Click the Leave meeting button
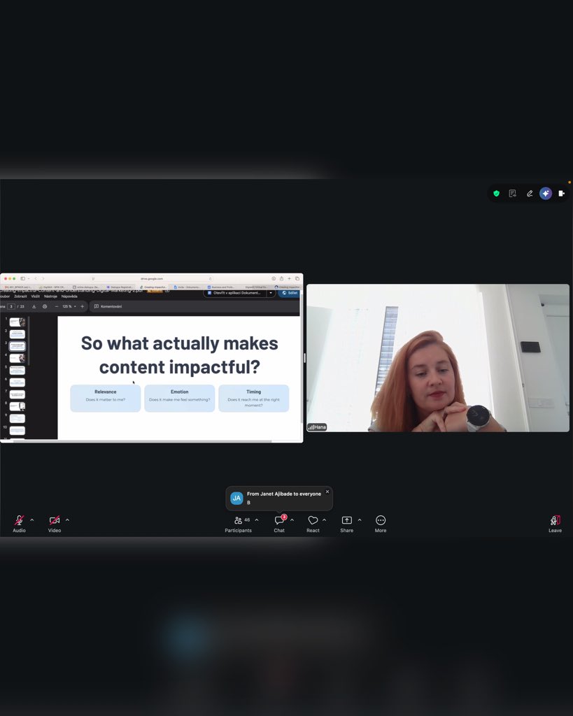The height and width of the screenshot is (716, 573). (x=556, y=523)
